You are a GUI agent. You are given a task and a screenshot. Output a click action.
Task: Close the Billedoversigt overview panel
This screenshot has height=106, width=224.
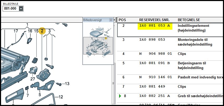coord(111,20)
